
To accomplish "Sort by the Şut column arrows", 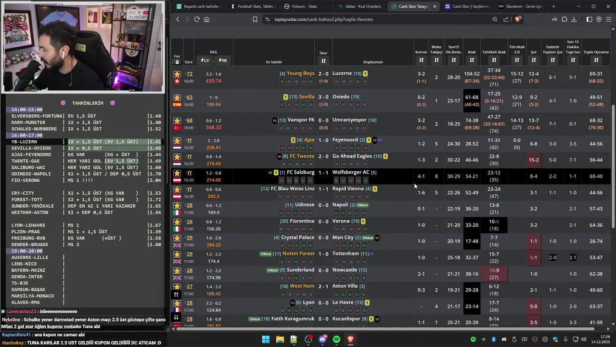I will (x=534, y=60).
